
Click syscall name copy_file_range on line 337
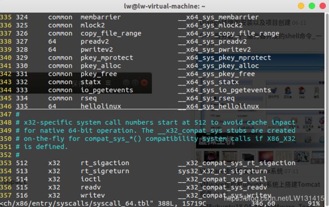coord(111,33)
